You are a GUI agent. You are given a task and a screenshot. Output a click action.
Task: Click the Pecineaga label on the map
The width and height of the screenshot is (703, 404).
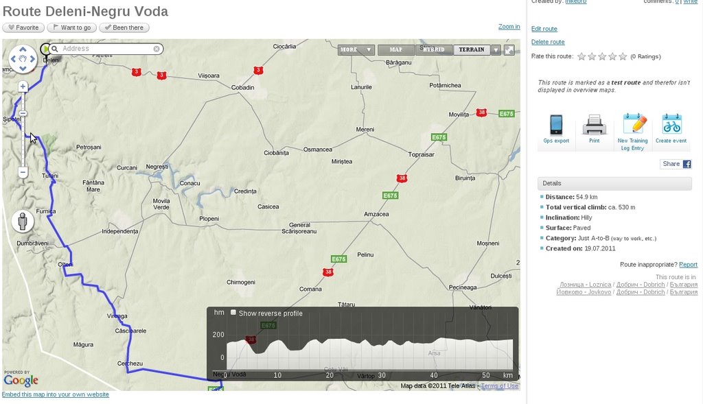[x=463, y=287]
